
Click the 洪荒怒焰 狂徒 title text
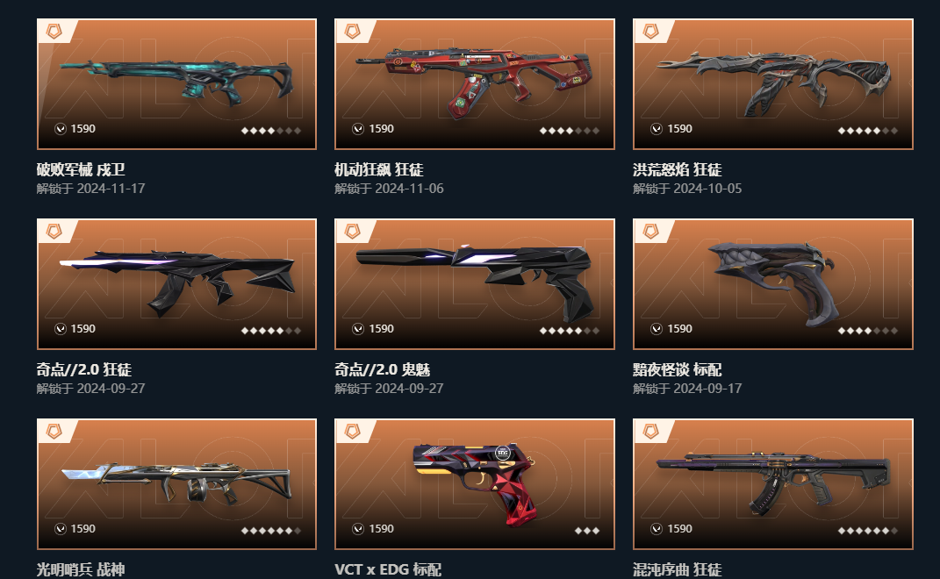678,169
